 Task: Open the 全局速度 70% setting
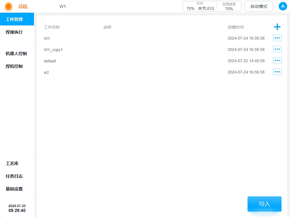tap(229, 6)
